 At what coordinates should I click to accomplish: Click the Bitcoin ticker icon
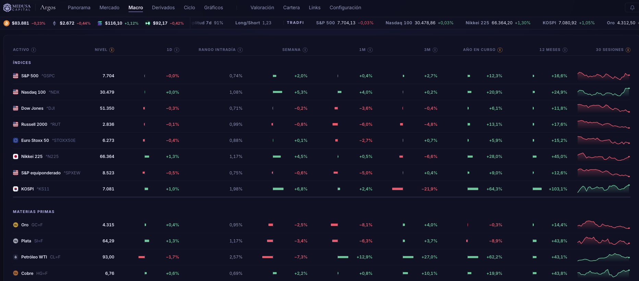(7, 23)
